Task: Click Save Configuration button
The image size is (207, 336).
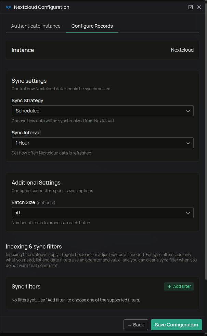Action: click(x=176, y=325)
